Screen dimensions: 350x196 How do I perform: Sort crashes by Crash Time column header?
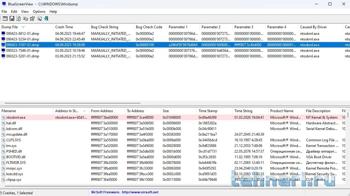[64, 27]
